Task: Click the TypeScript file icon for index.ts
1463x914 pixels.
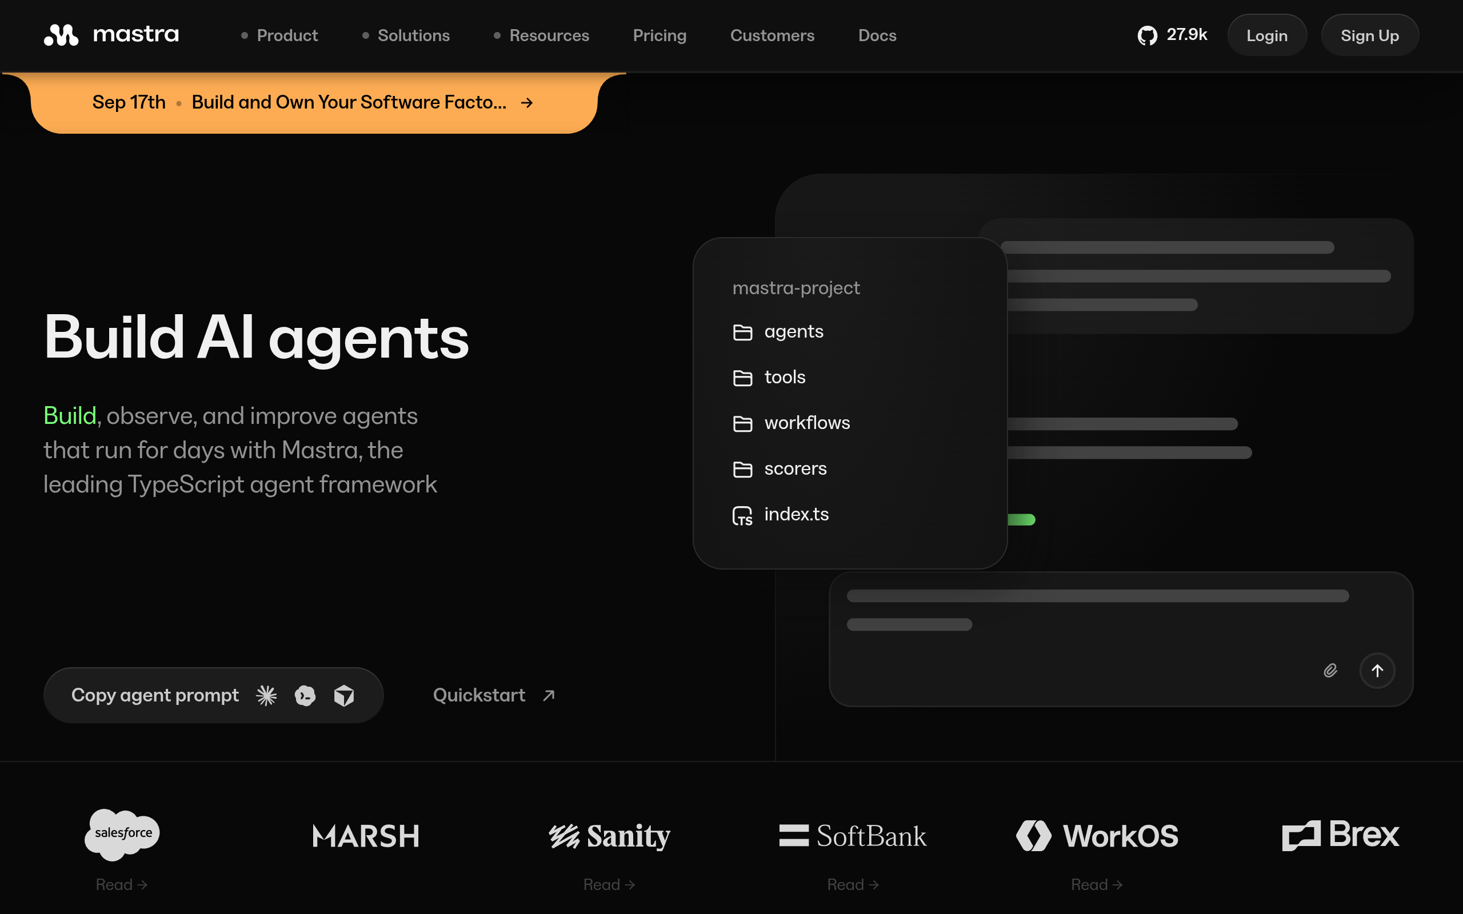Action: click(742, 516)
